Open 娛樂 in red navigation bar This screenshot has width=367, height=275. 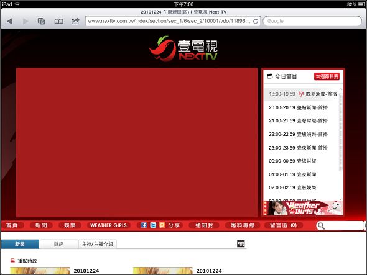[70, 225]
